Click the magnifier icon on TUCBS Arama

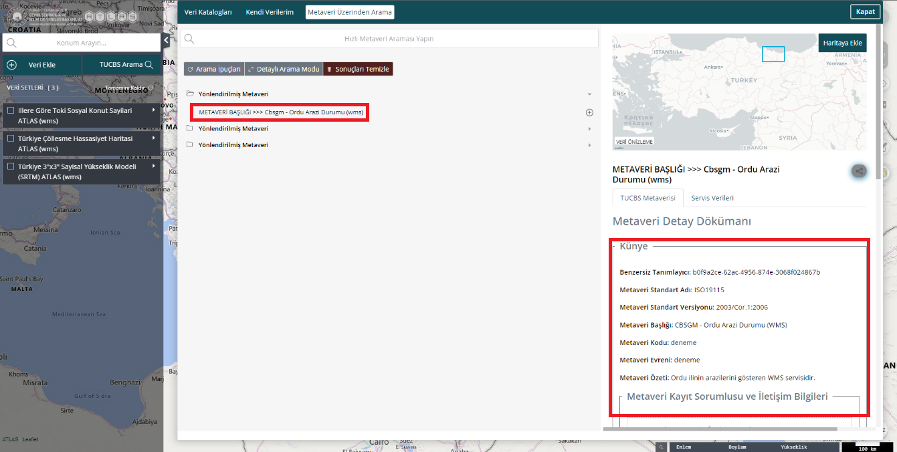[149, 65]
